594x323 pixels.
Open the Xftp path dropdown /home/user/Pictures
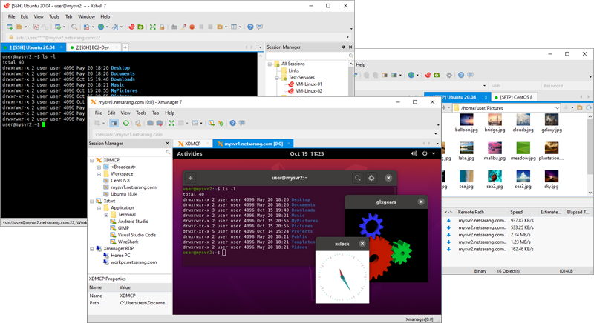tap(557, 108)
